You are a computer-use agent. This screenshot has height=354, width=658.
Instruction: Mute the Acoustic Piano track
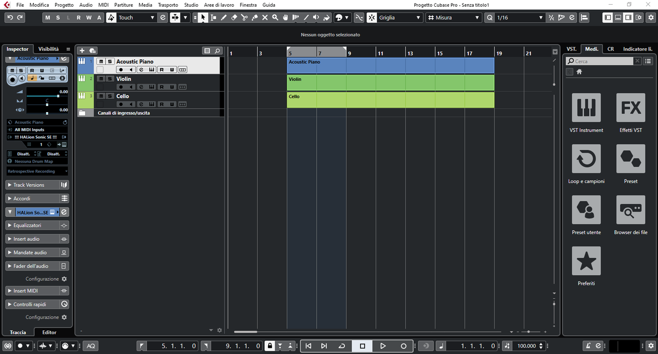(x=101, y=61)
